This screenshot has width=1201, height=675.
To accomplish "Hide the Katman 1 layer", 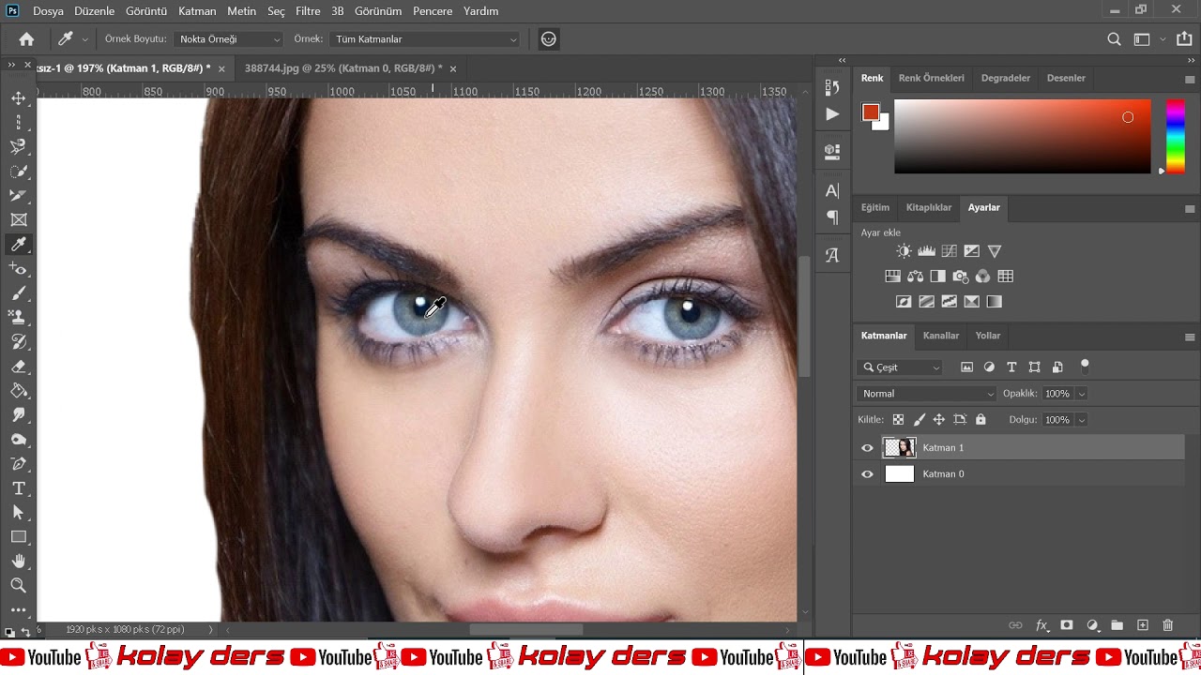I will point(867,448).
